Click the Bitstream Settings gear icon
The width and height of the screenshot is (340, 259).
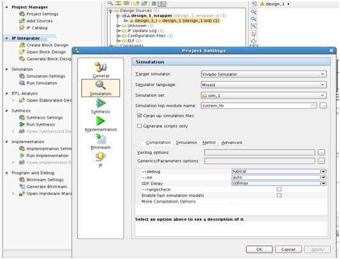(x=22, y=180)
